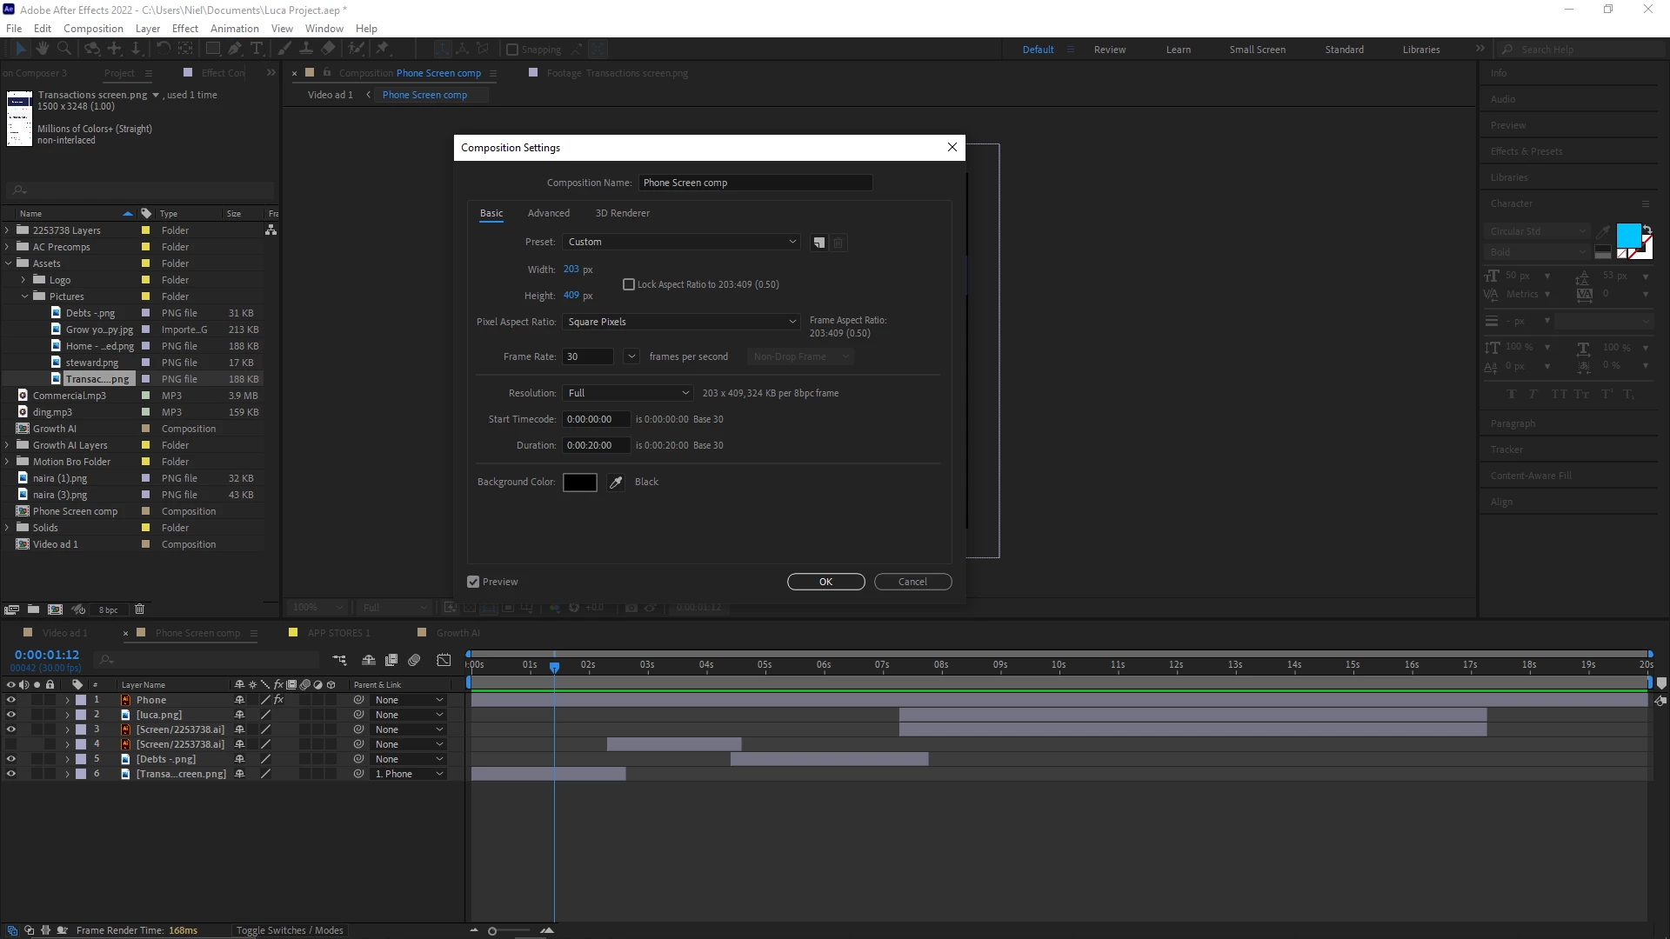Image resolution: width=1670 pixels, height=939 pixels.
Task: Delete selected item with the trash icon
Action: (x=139, y=609)
